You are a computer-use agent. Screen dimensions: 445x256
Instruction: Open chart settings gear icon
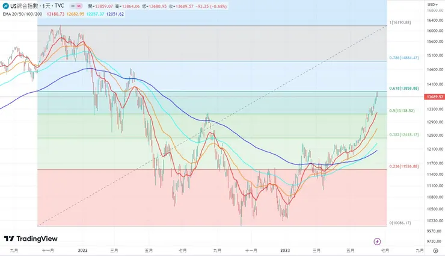[x=435, y=251]
